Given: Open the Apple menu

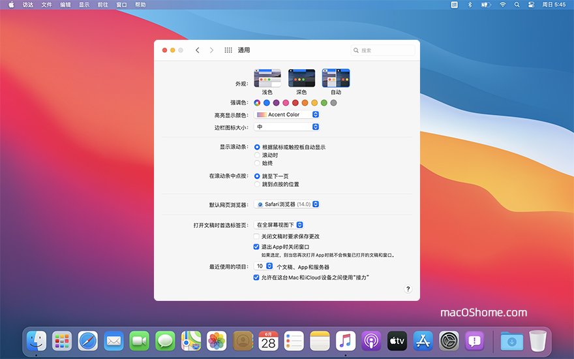Looking at the screenshot, I should [11, 5].
